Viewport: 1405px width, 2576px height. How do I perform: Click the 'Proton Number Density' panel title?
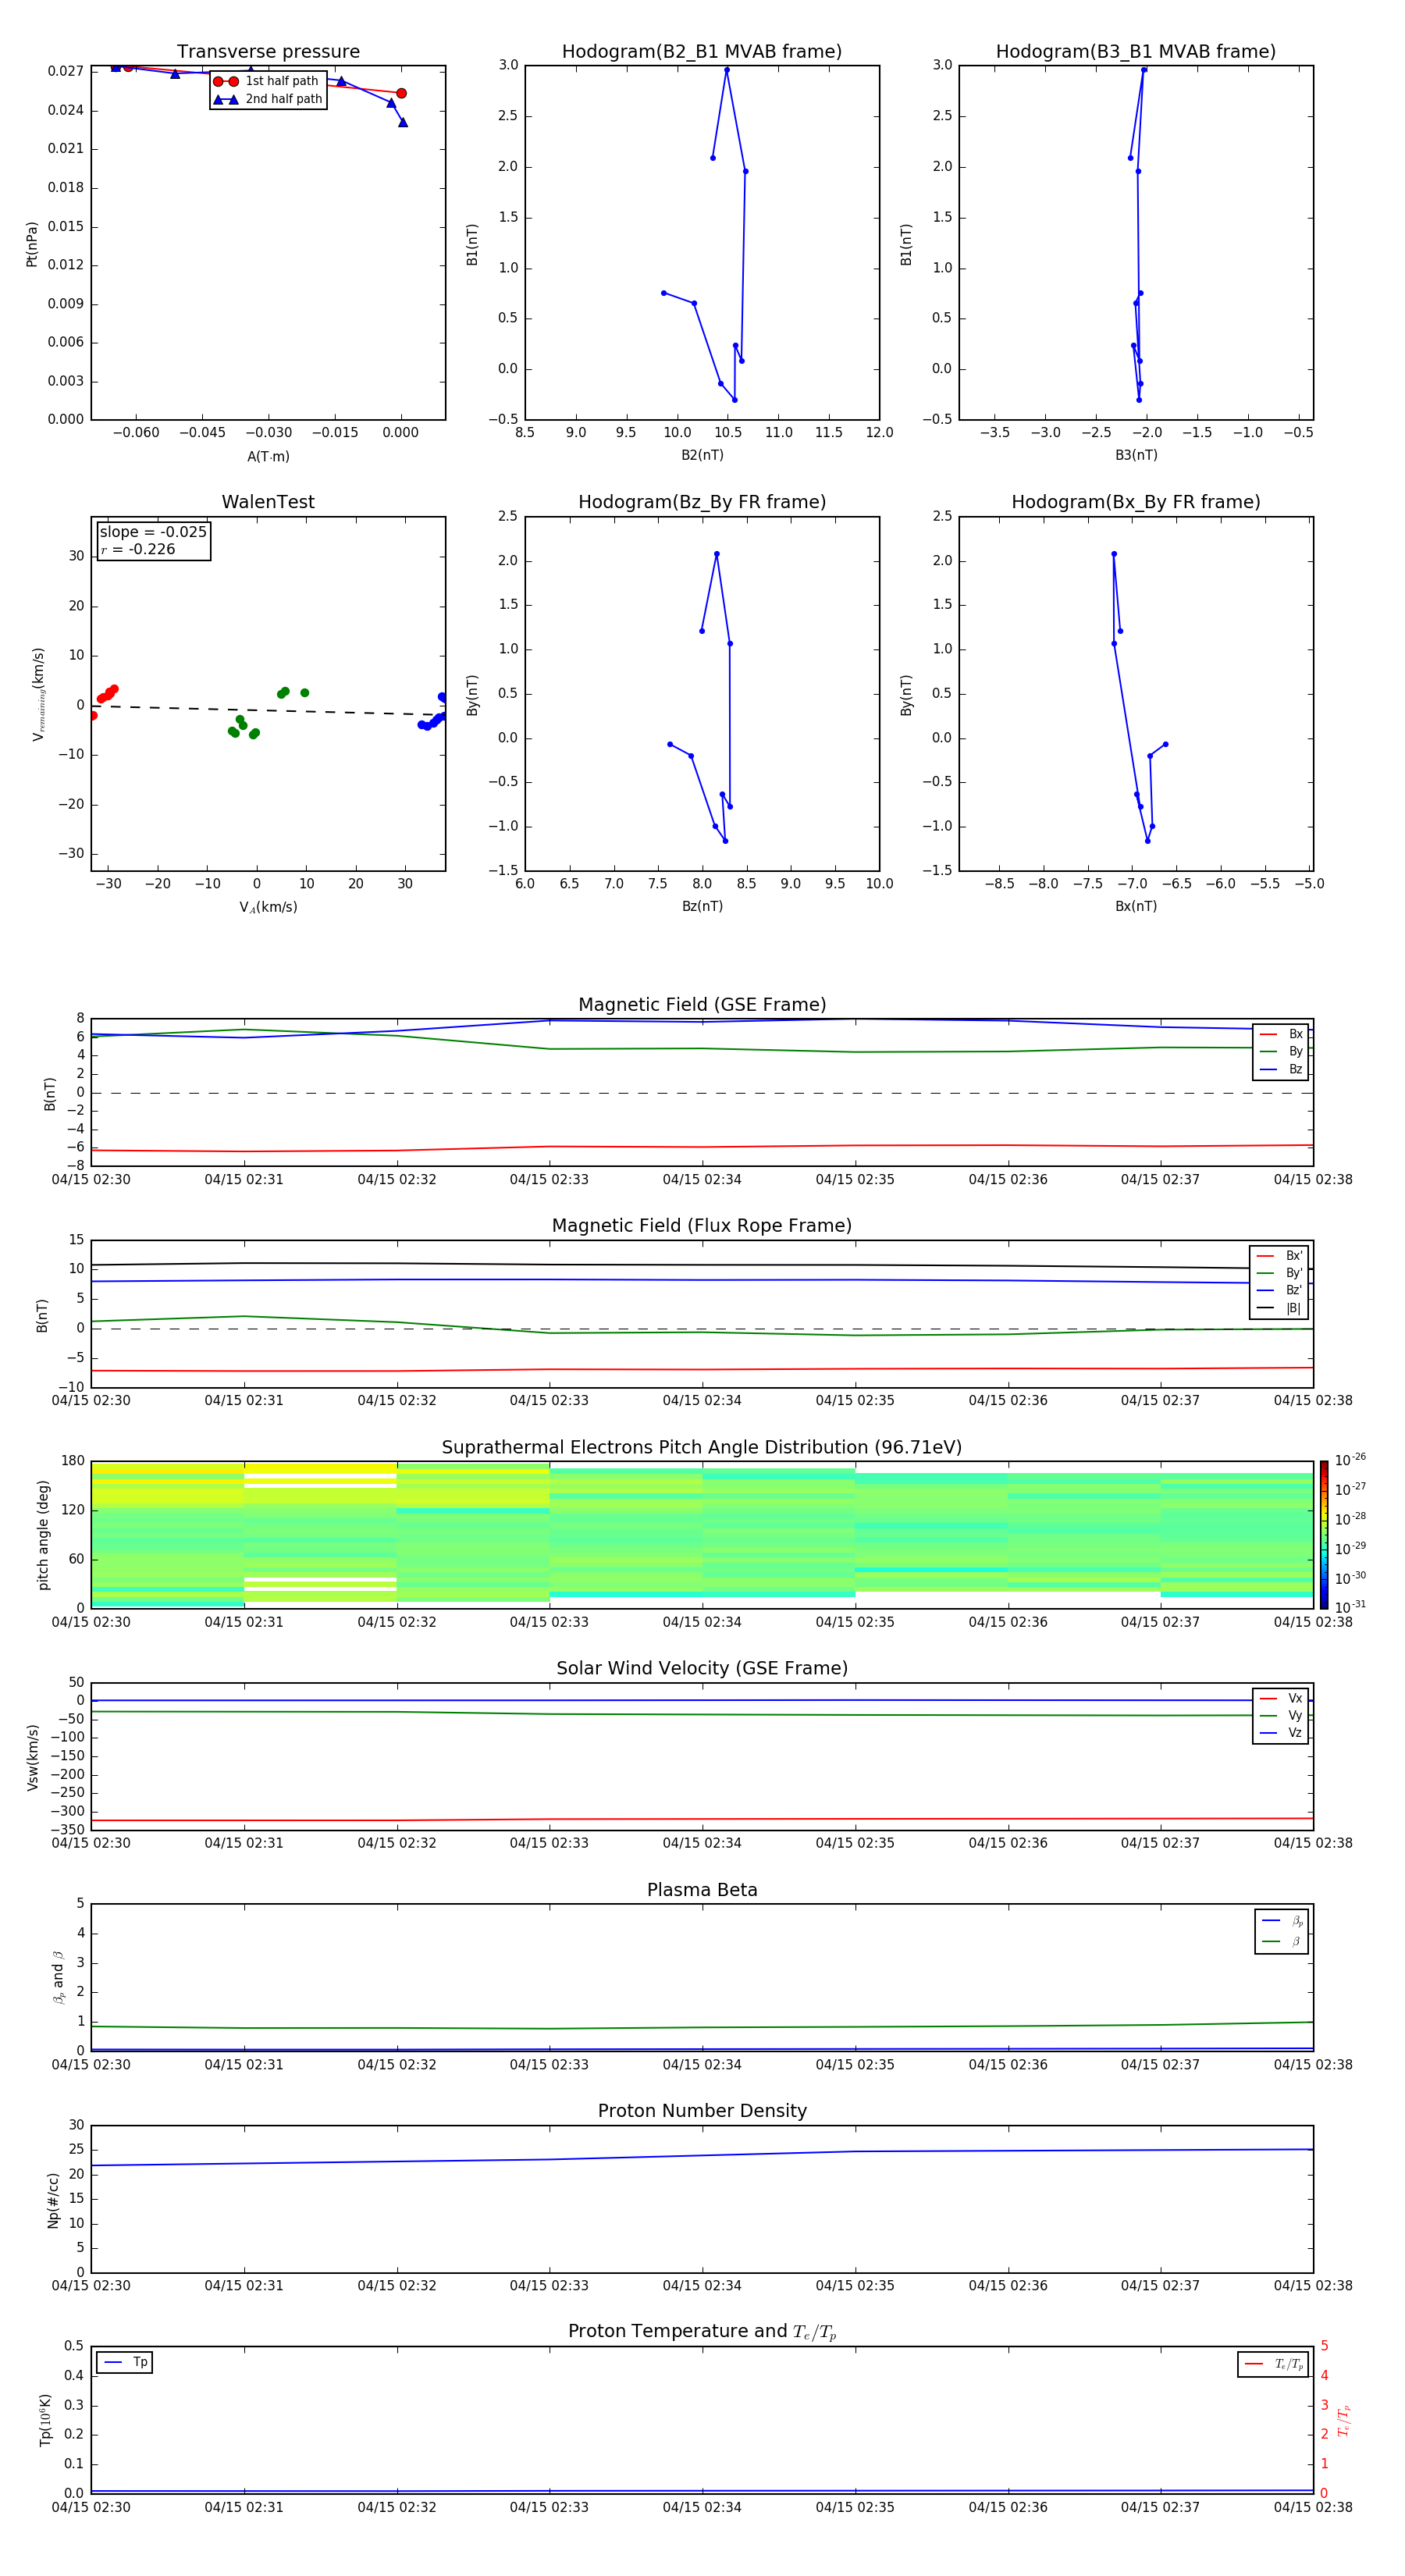pyautogui.click(x=702, y=2111)
